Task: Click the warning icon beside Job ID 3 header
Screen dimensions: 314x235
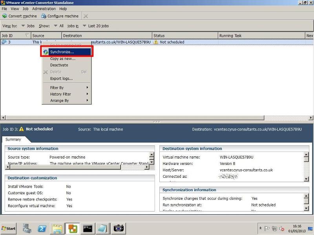Action: (22, 129)
